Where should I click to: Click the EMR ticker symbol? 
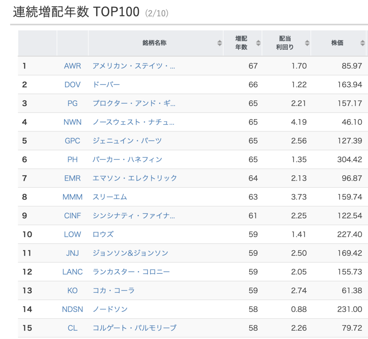[73, 178]
